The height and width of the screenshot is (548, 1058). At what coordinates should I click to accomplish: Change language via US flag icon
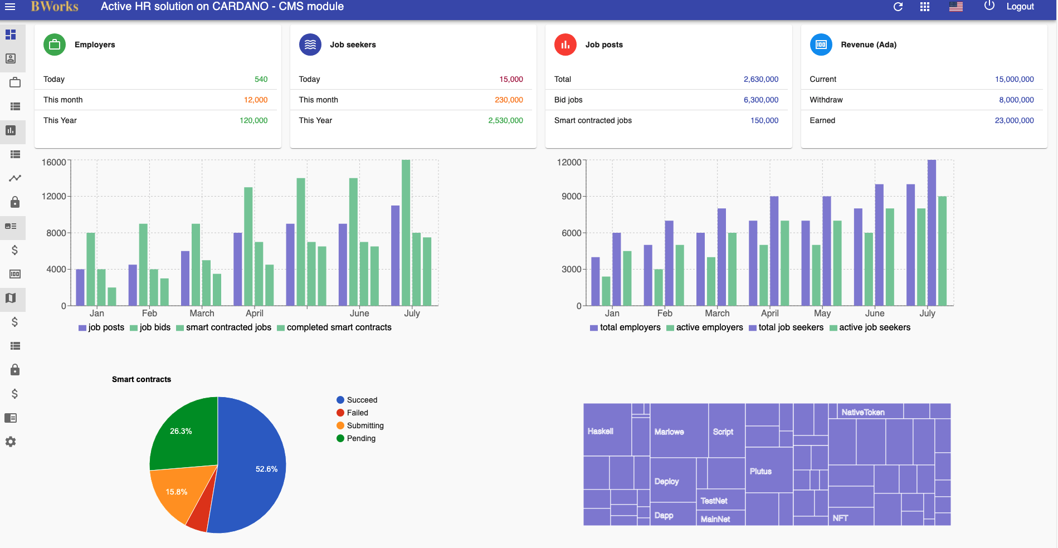(x=956, y=7)
